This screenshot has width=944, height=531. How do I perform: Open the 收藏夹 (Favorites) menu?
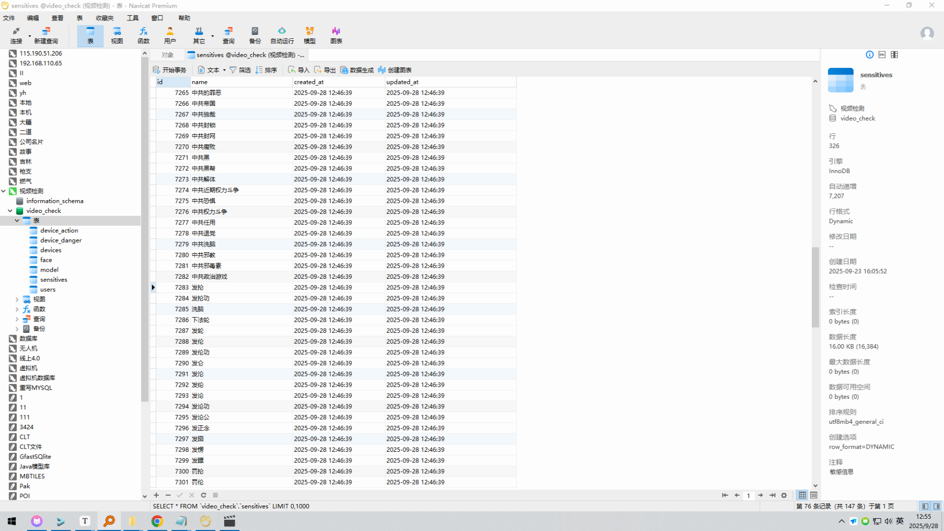105,18
